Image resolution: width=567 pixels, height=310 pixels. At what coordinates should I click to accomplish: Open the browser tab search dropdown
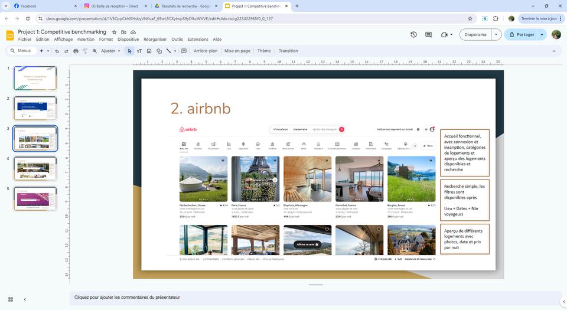[6, 6]
